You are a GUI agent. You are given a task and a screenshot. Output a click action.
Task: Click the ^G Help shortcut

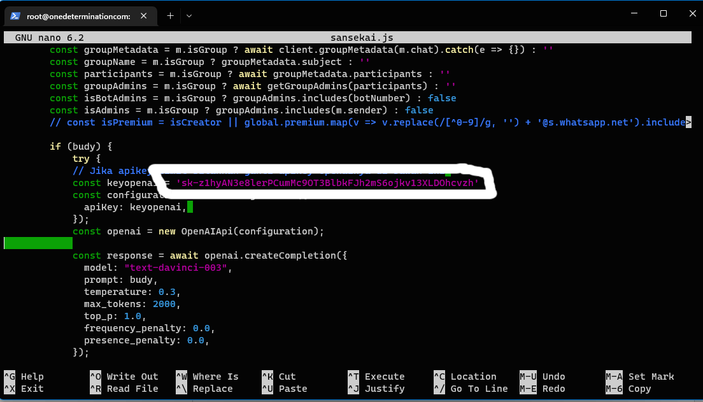(x=24, y=377)
